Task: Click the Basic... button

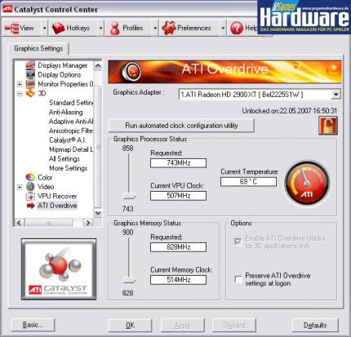Action: [x=33, y=325]
